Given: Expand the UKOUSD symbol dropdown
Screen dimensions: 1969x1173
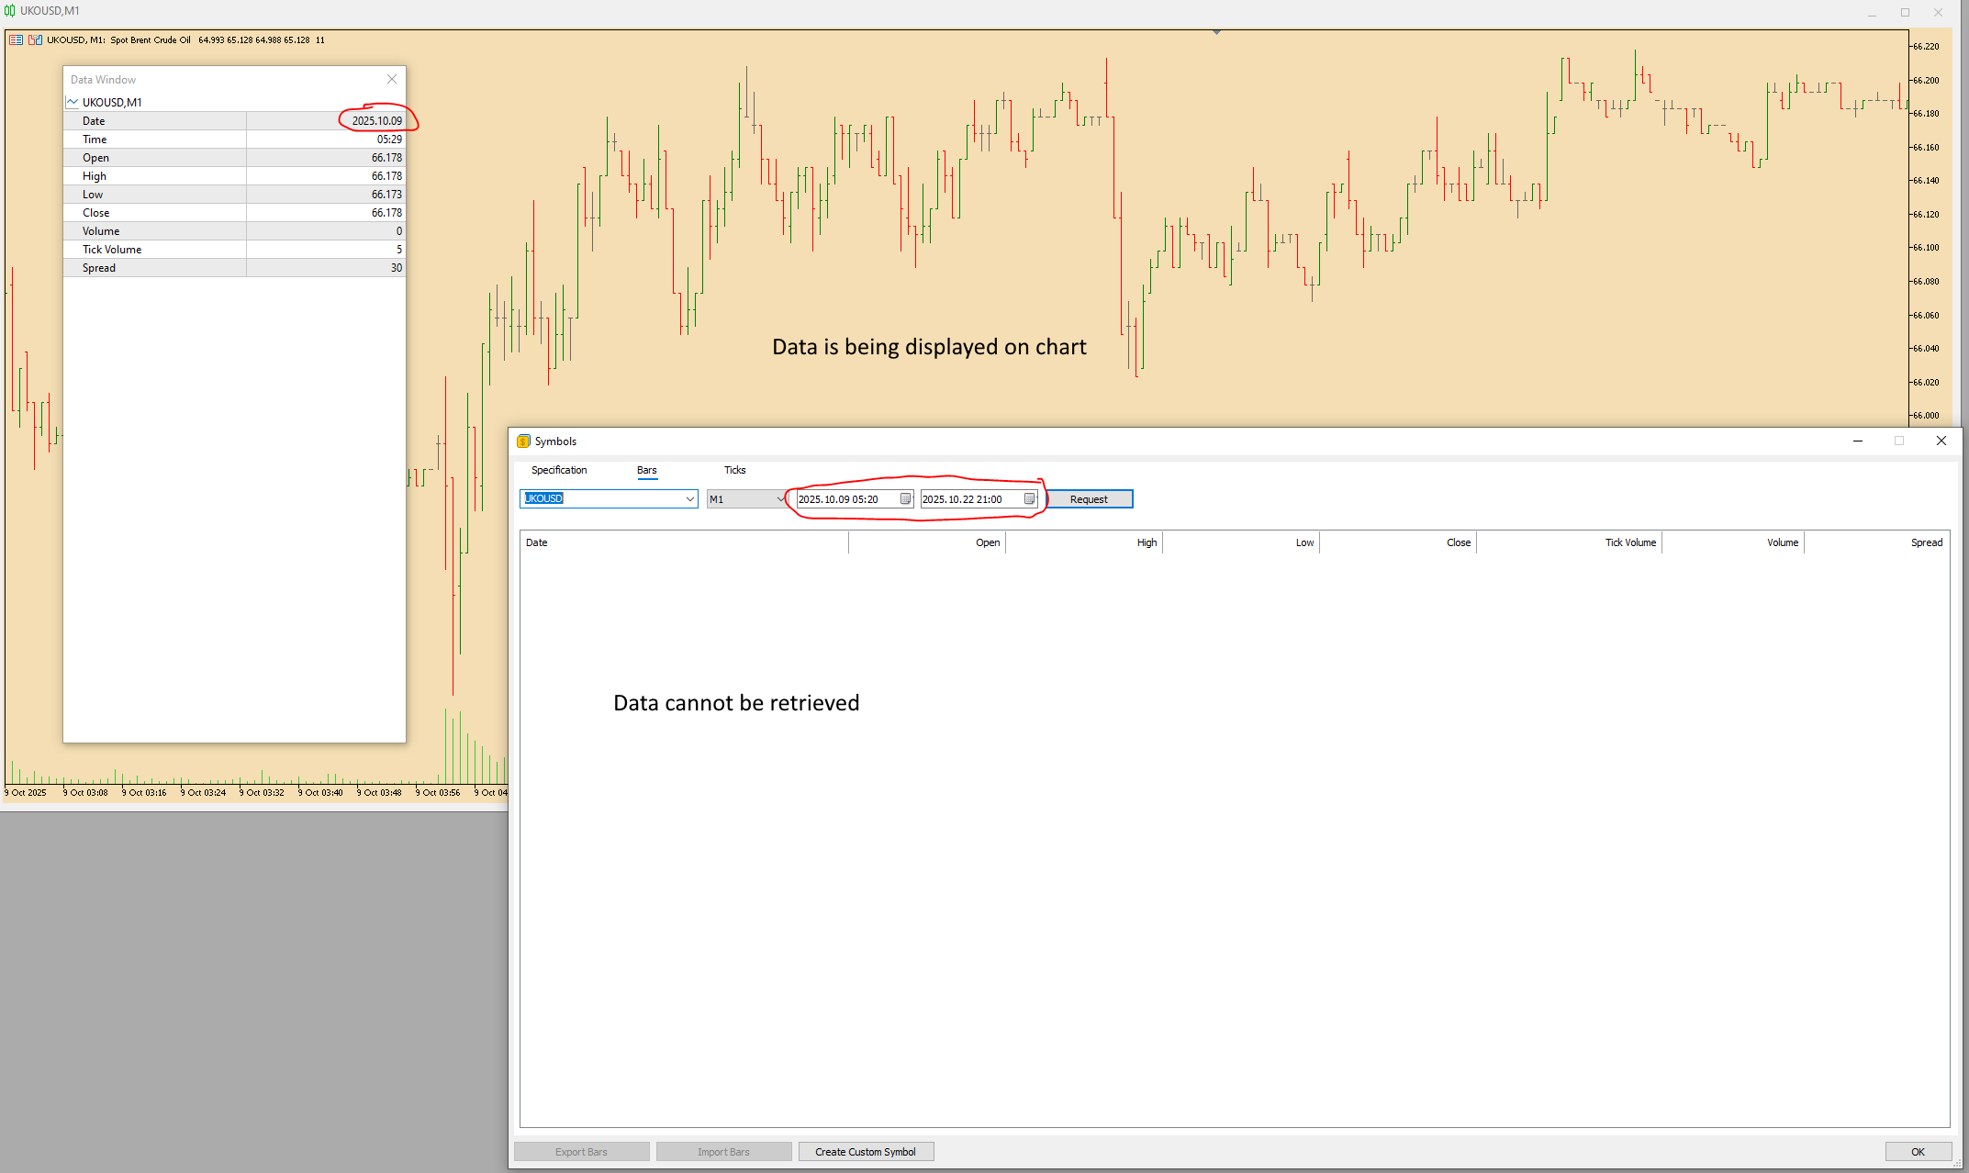Looking at the screenshot, I should click(689, 498).
